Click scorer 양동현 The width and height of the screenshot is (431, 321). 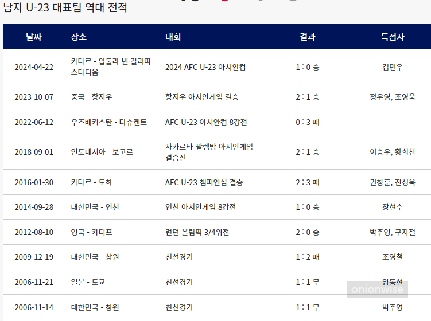click(x=392, y=282)
